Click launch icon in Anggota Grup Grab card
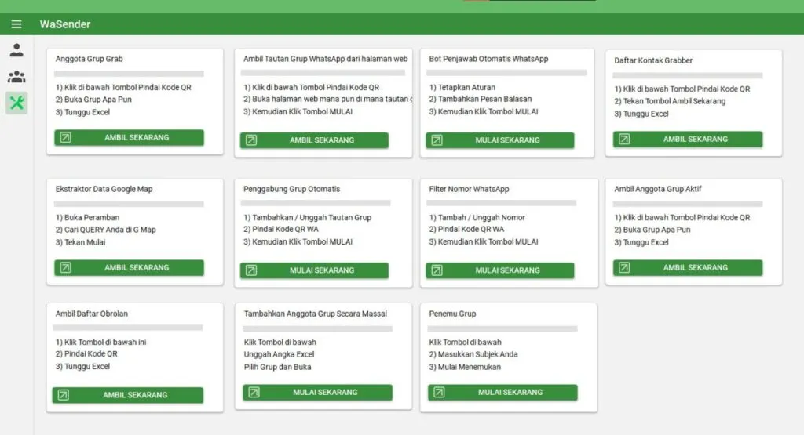Screen dimensions: 804x435 pyautogui.click(x=66, y=138)
